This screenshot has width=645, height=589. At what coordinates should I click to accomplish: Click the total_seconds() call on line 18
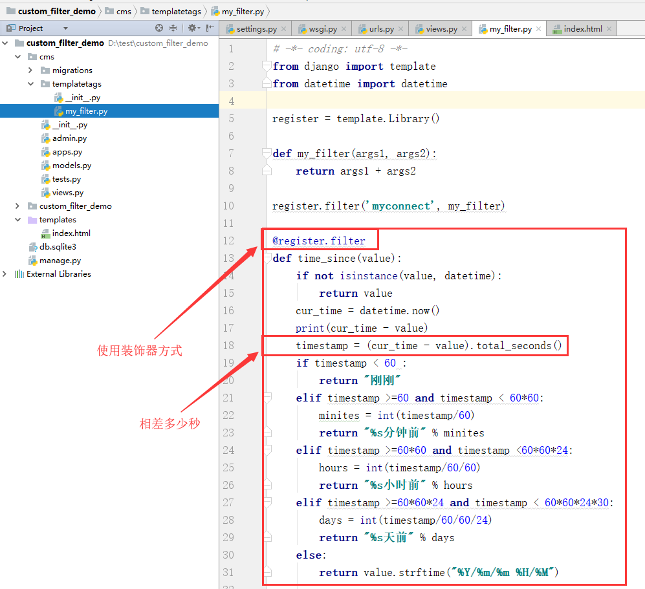click(519, 345)
